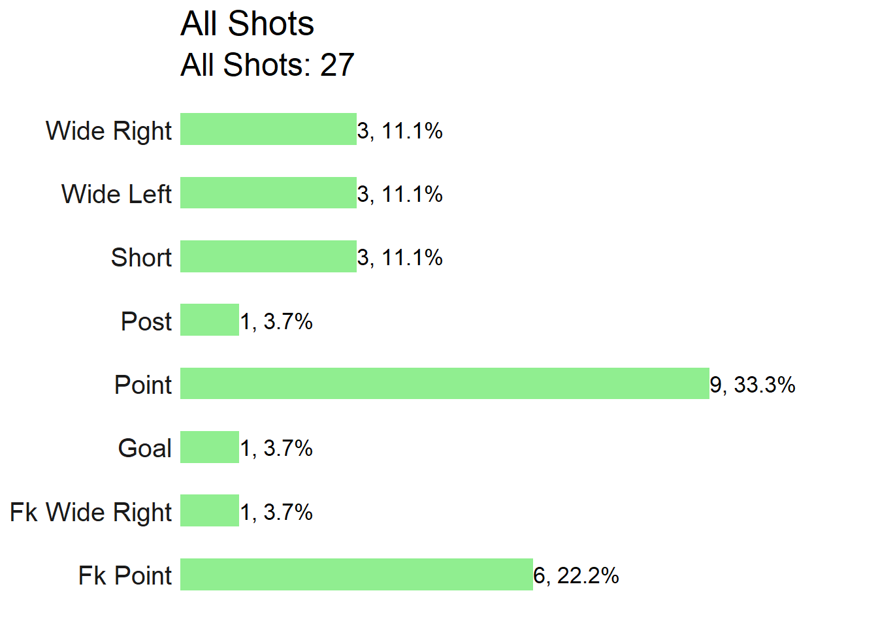Click the 'Goal' axis label
Image resolution: width=878 pixels, height=627 pixels.
(x=145, y=448)
